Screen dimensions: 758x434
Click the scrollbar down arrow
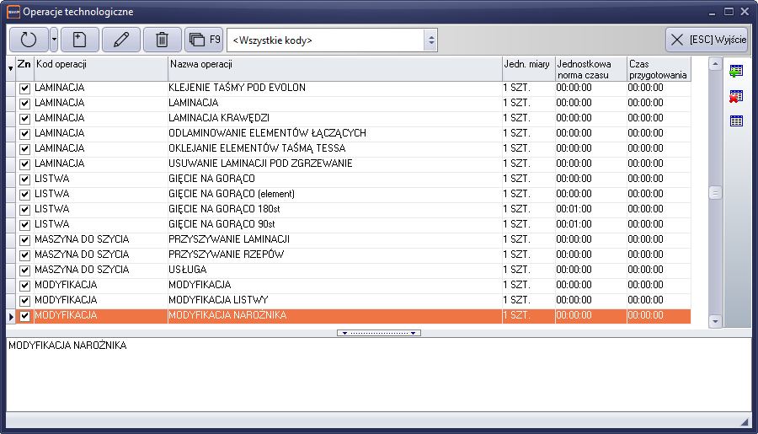click(715, 321)
